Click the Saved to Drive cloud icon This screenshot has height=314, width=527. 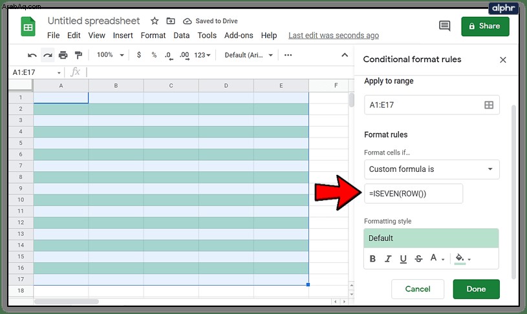coord(188,21)
